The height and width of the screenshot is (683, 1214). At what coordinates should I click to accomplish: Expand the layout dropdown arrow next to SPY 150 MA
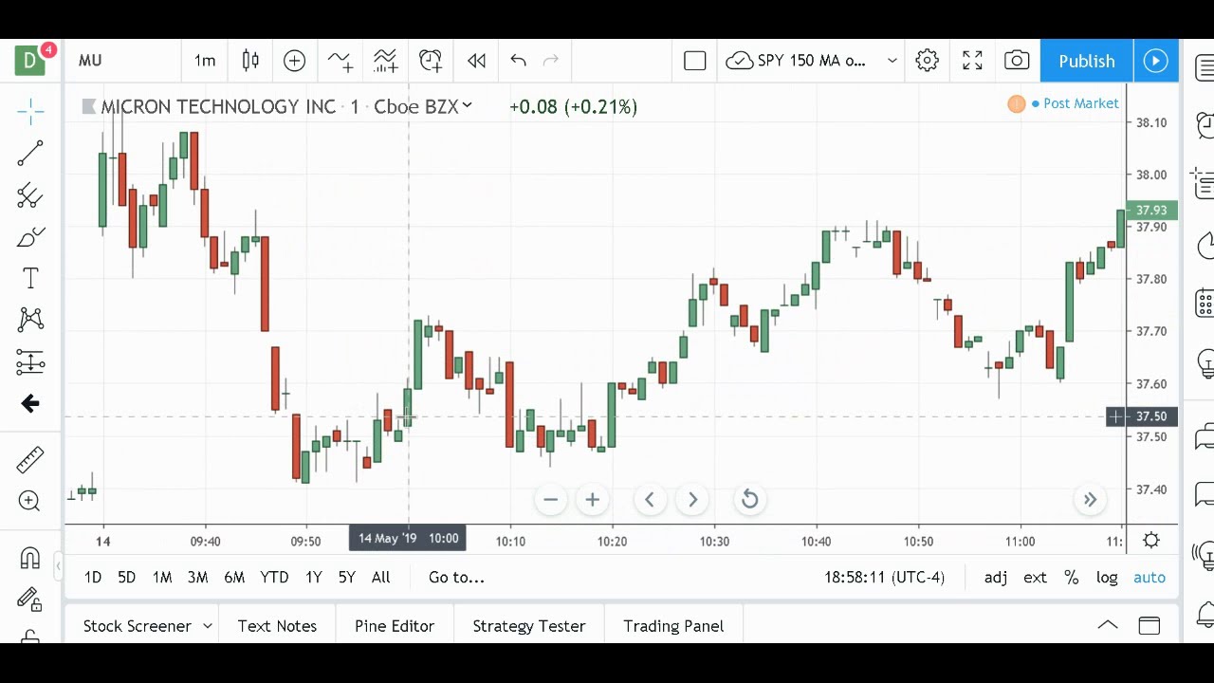pyautogui.click(x=892, y=61)
